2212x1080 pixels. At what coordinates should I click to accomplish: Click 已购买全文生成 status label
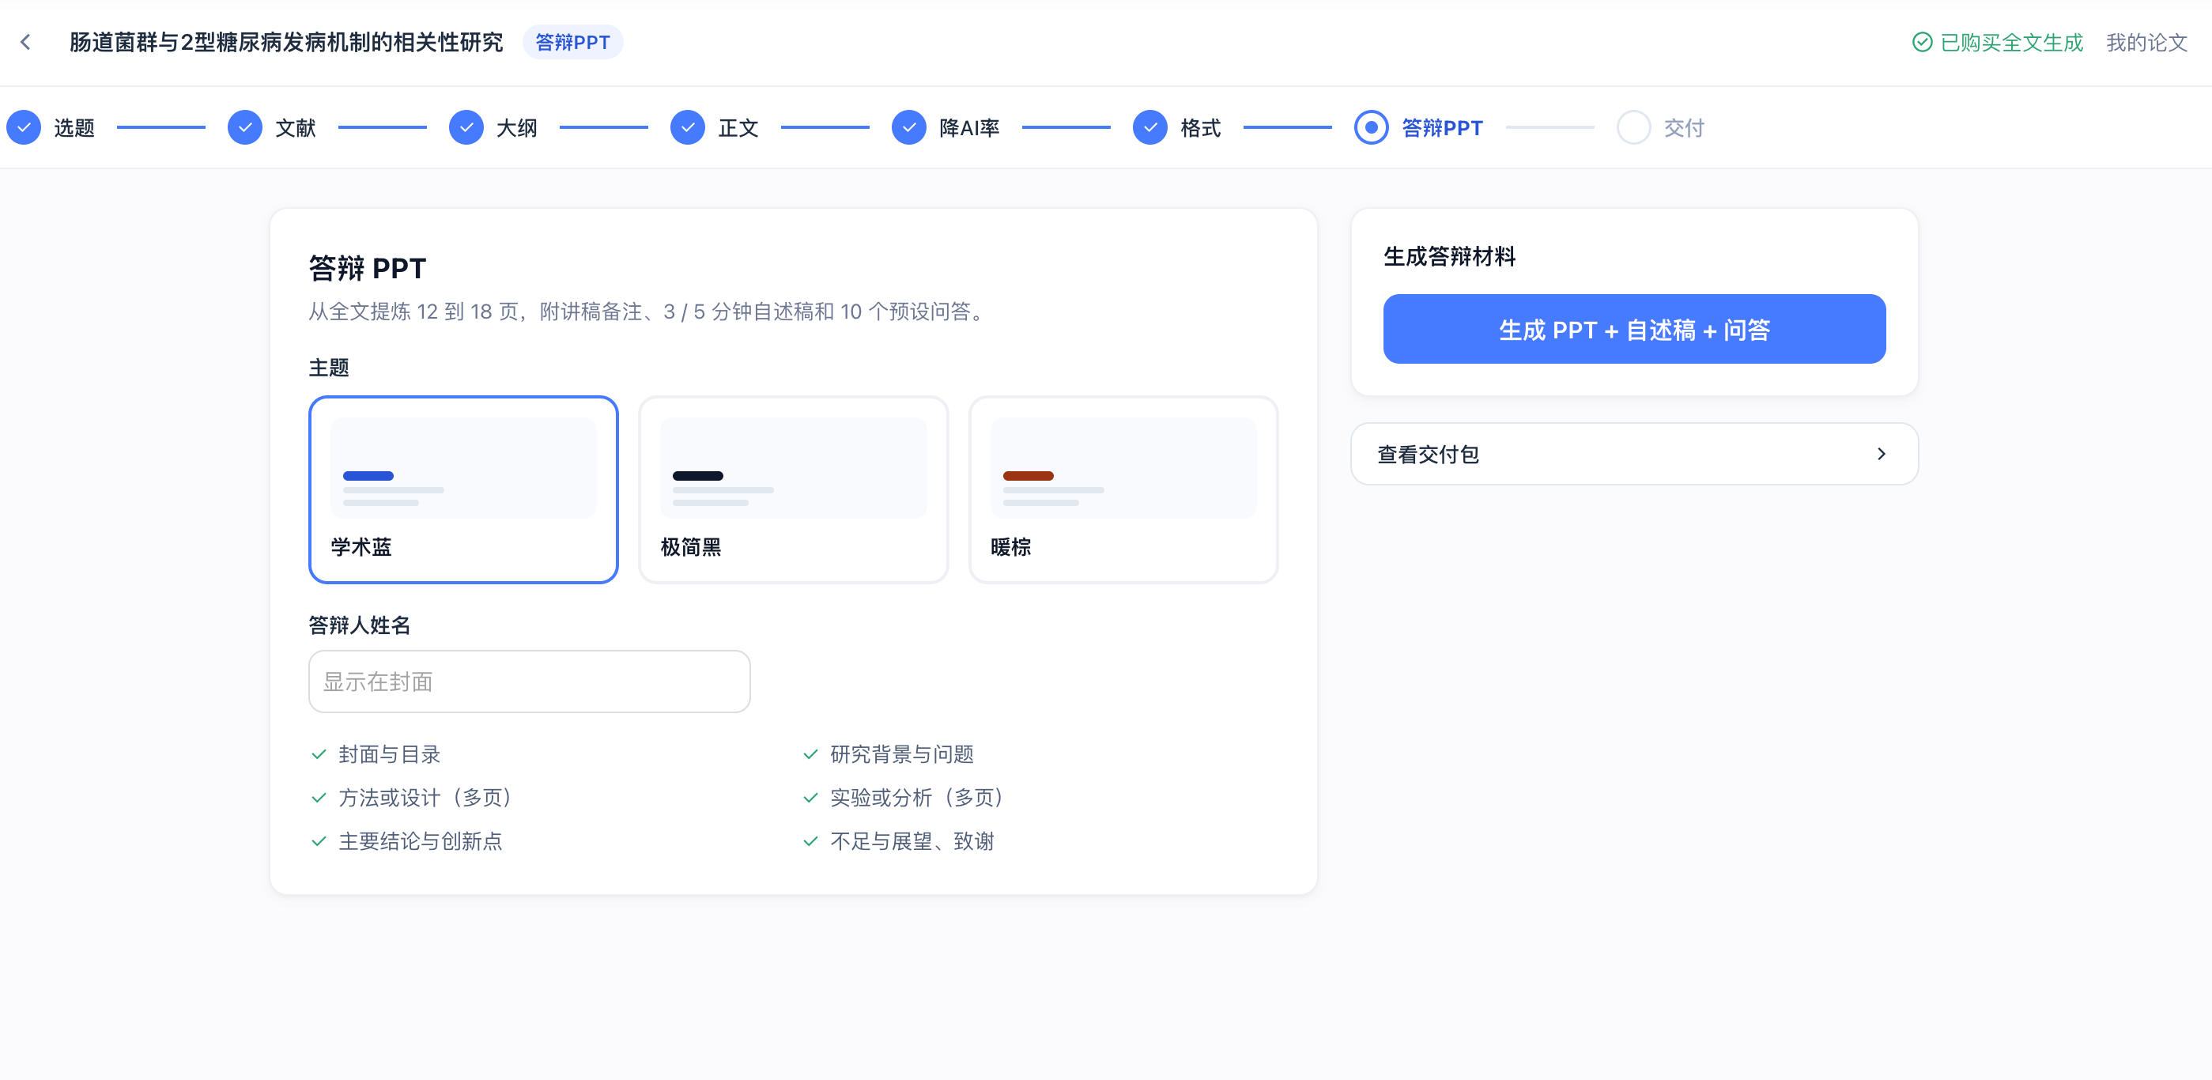pyautogui.click(x=2011, y=42)
